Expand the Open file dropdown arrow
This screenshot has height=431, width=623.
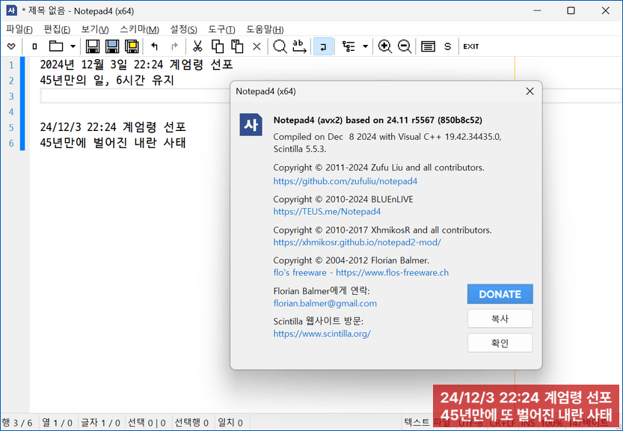pos(73,46)
